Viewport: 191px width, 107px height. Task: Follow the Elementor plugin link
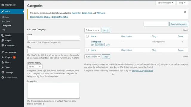pyautogui.click(x=76, y=13)
